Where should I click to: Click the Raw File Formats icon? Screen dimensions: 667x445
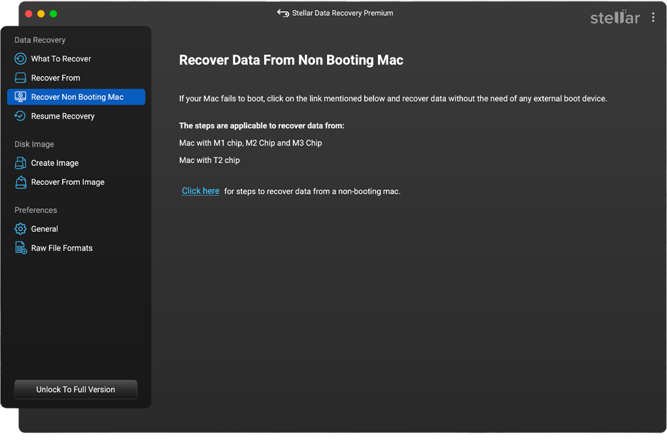point(21,248)
